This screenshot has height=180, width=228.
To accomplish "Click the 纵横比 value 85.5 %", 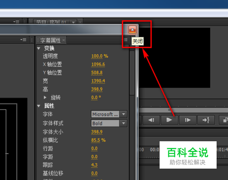I will coord(98,140).
